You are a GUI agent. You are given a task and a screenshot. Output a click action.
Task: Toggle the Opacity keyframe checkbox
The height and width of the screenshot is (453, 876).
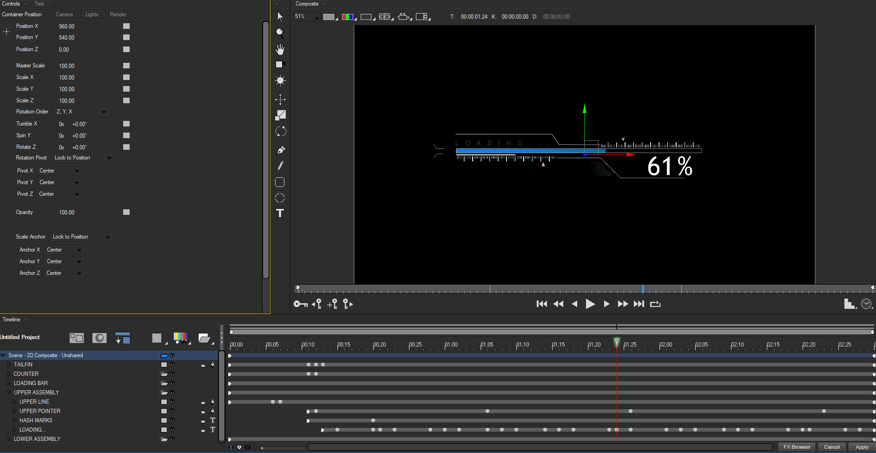coord(126,212)
